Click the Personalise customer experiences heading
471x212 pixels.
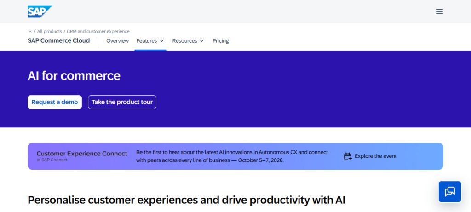point(186,200)
